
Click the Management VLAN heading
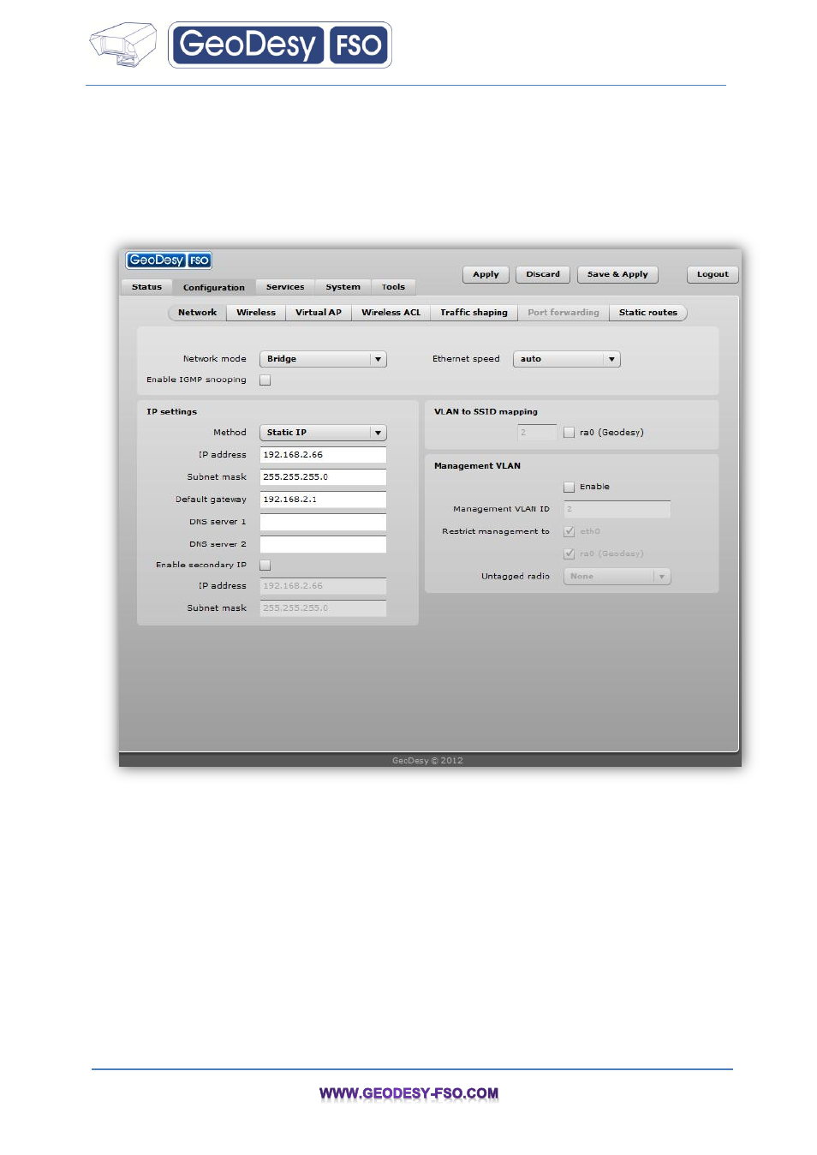[x=477, y=466]
